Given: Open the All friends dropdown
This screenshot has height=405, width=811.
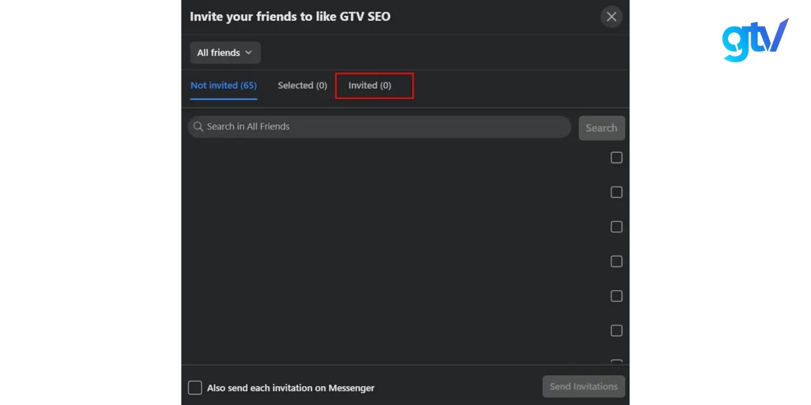Looking at the screenshot, I should [x=225, y=53].
